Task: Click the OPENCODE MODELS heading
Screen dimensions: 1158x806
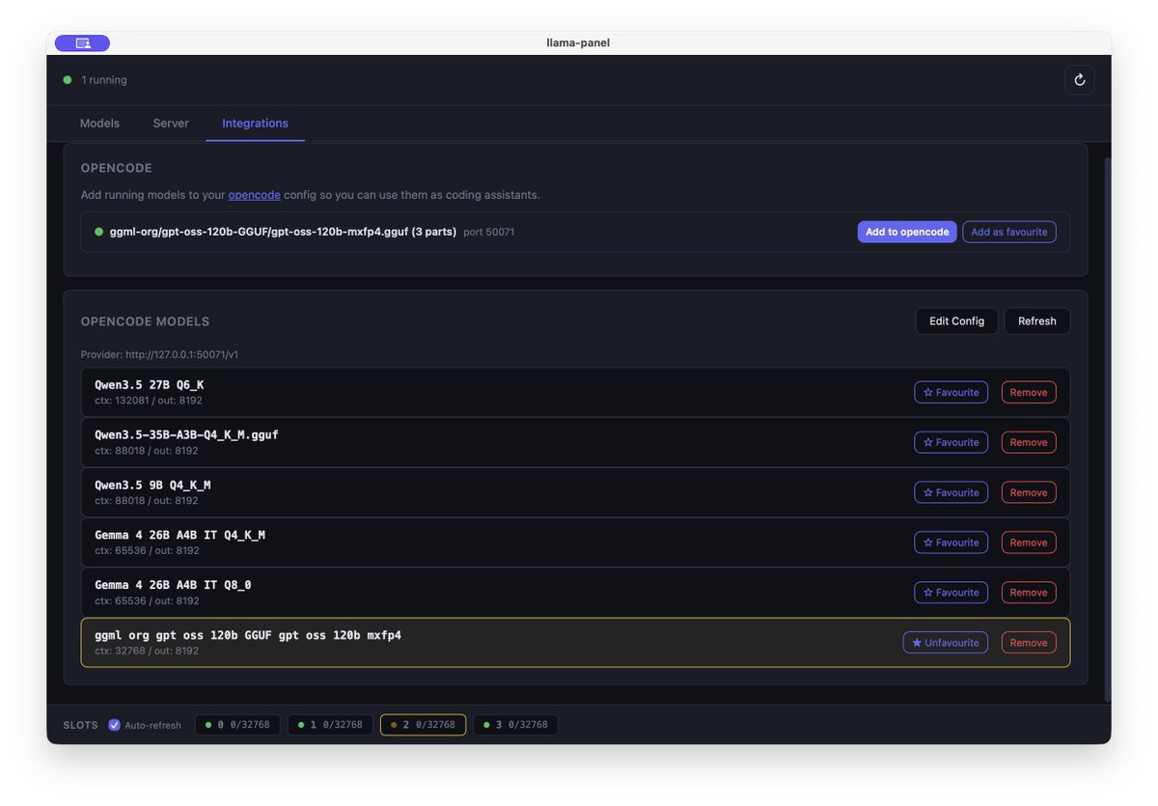Action: coord(145,321)
